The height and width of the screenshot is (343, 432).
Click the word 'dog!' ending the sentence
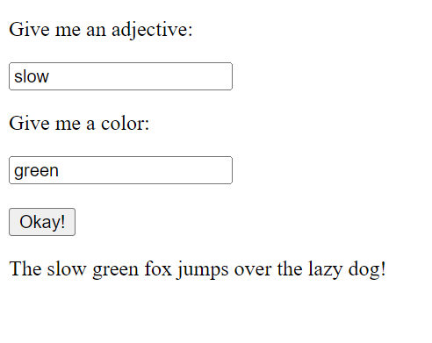point(367,269)
